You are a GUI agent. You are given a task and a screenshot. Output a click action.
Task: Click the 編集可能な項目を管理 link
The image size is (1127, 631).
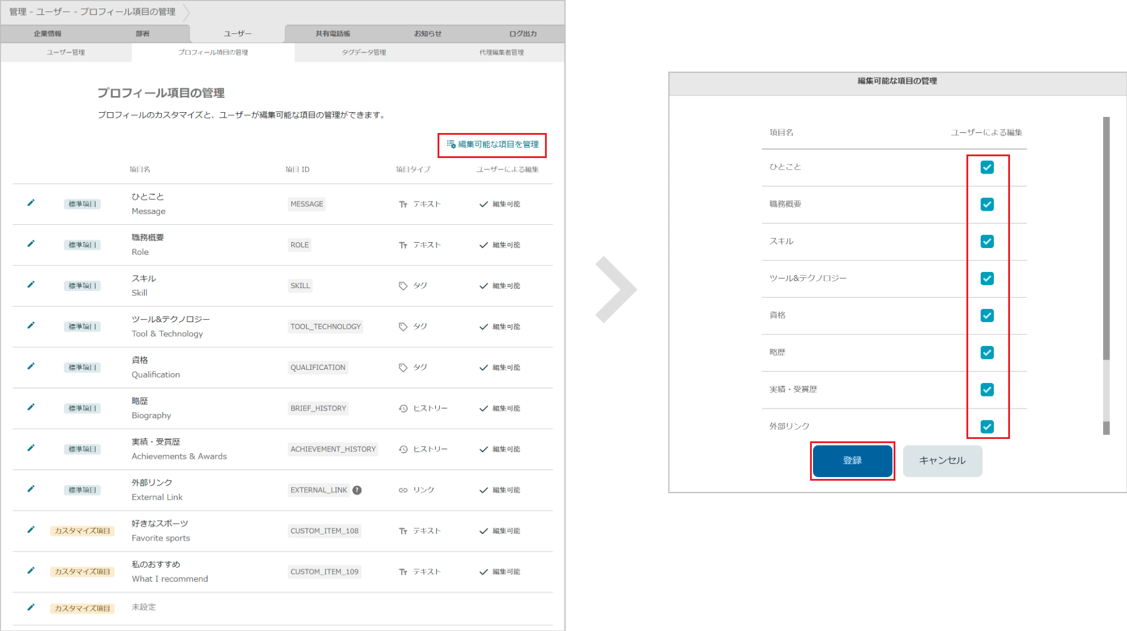(492, 145)
